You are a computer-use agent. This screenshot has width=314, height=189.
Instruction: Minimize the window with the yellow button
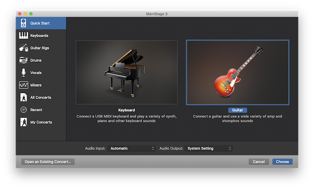coord(25,14)
